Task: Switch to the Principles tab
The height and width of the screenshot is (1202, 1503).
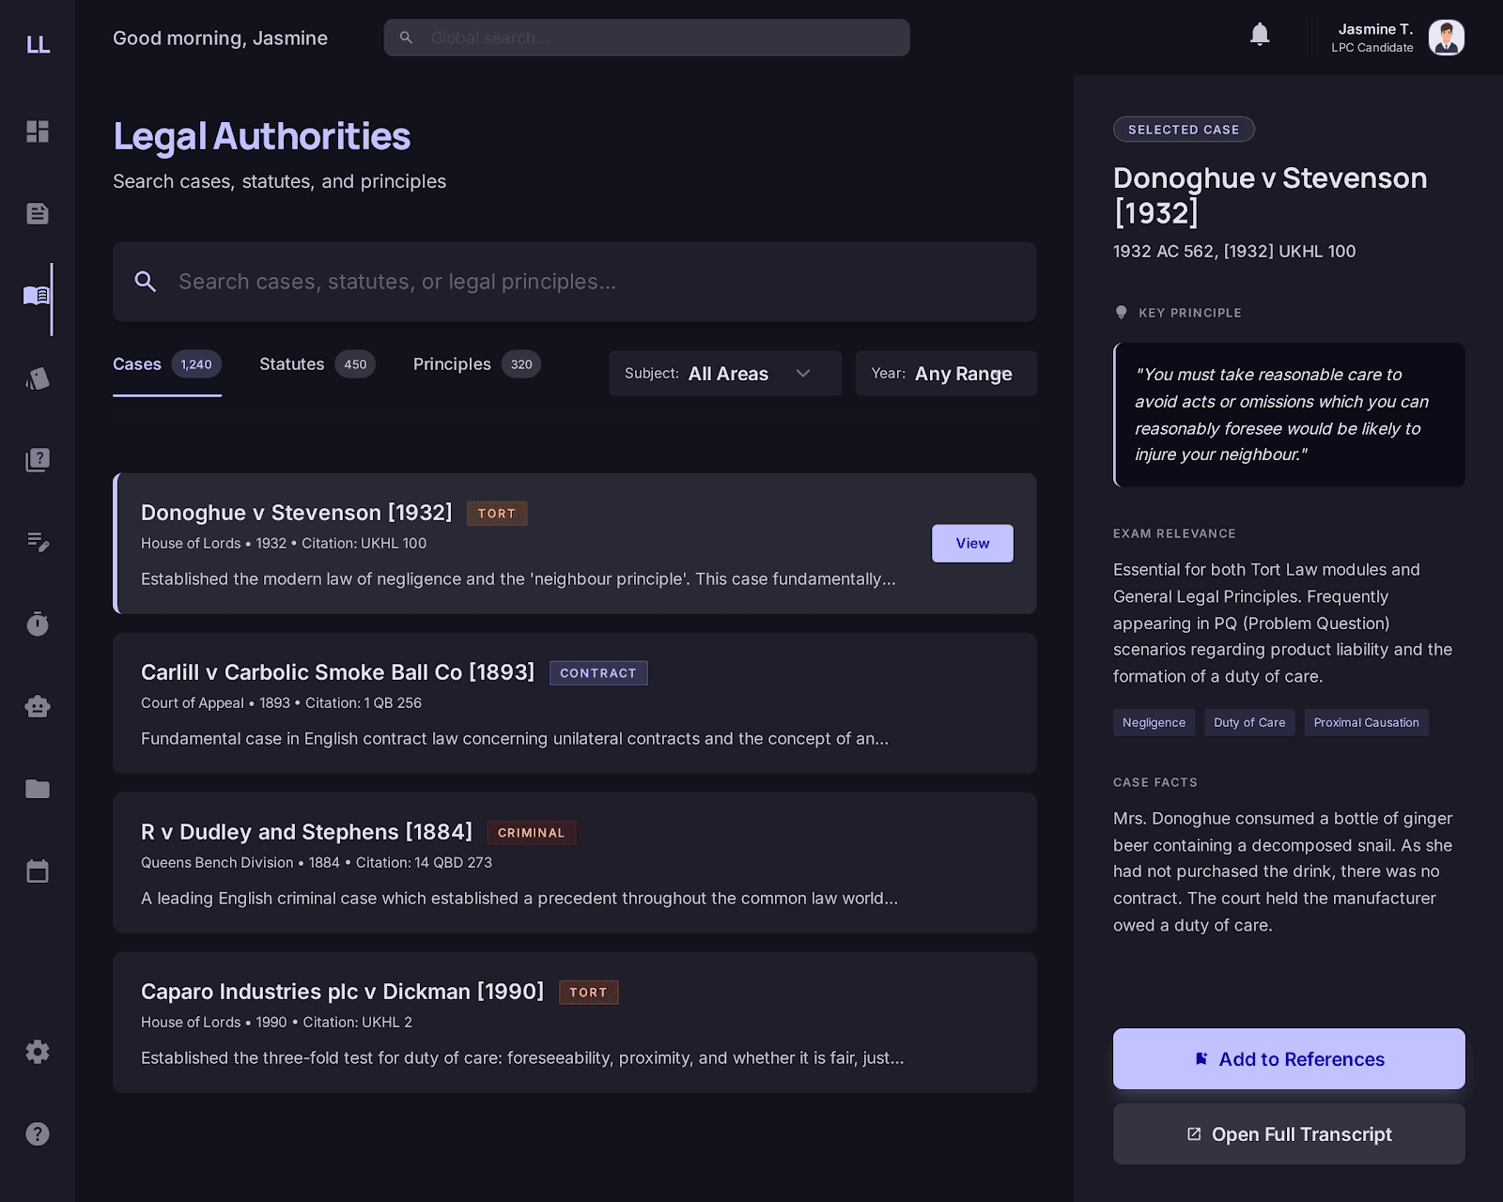Action: (476, 364)
